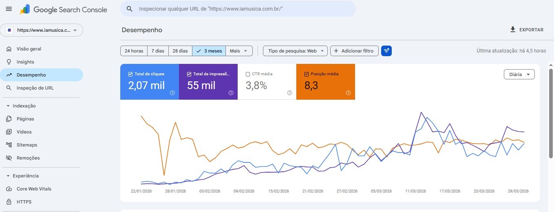
Task: Open Insights in the sidebar
Action: coord(25,62)
